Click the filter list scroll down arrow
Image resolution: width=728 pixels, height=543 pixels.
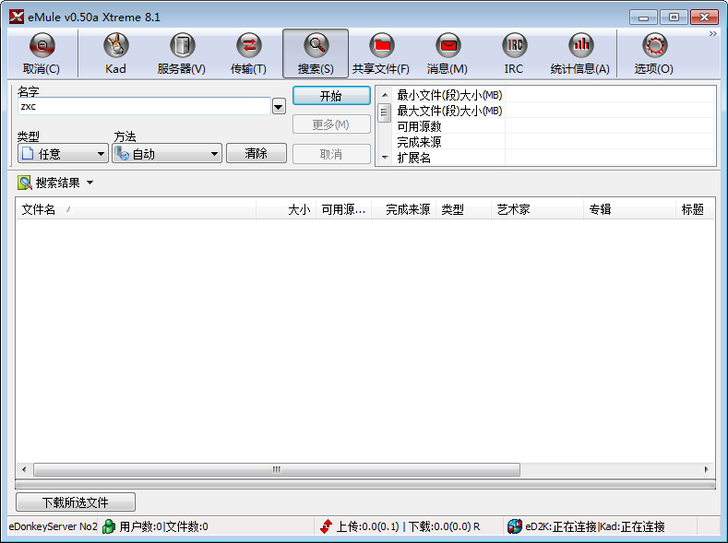click(x=385, y=158)
